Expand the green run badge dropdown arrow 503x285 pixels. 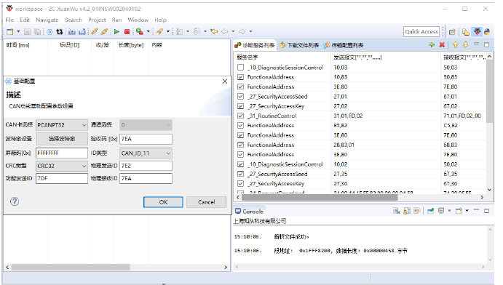coord(148,31)
